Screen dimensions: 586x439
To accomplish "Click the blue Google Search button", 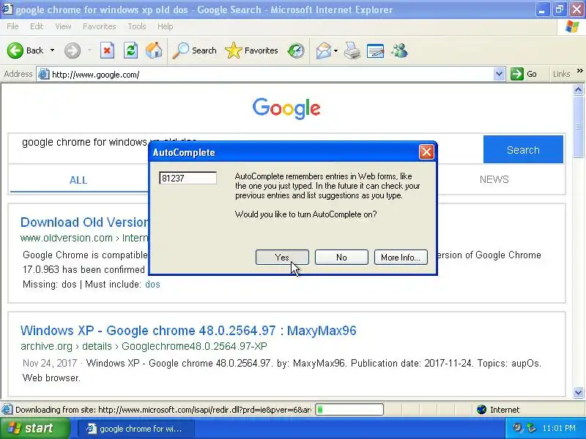I will 523,149.
